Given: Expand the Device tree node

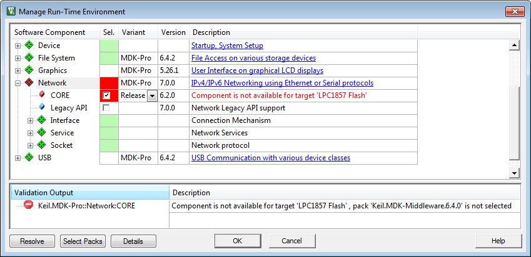Looking at the screenshot, I should 18,46.
